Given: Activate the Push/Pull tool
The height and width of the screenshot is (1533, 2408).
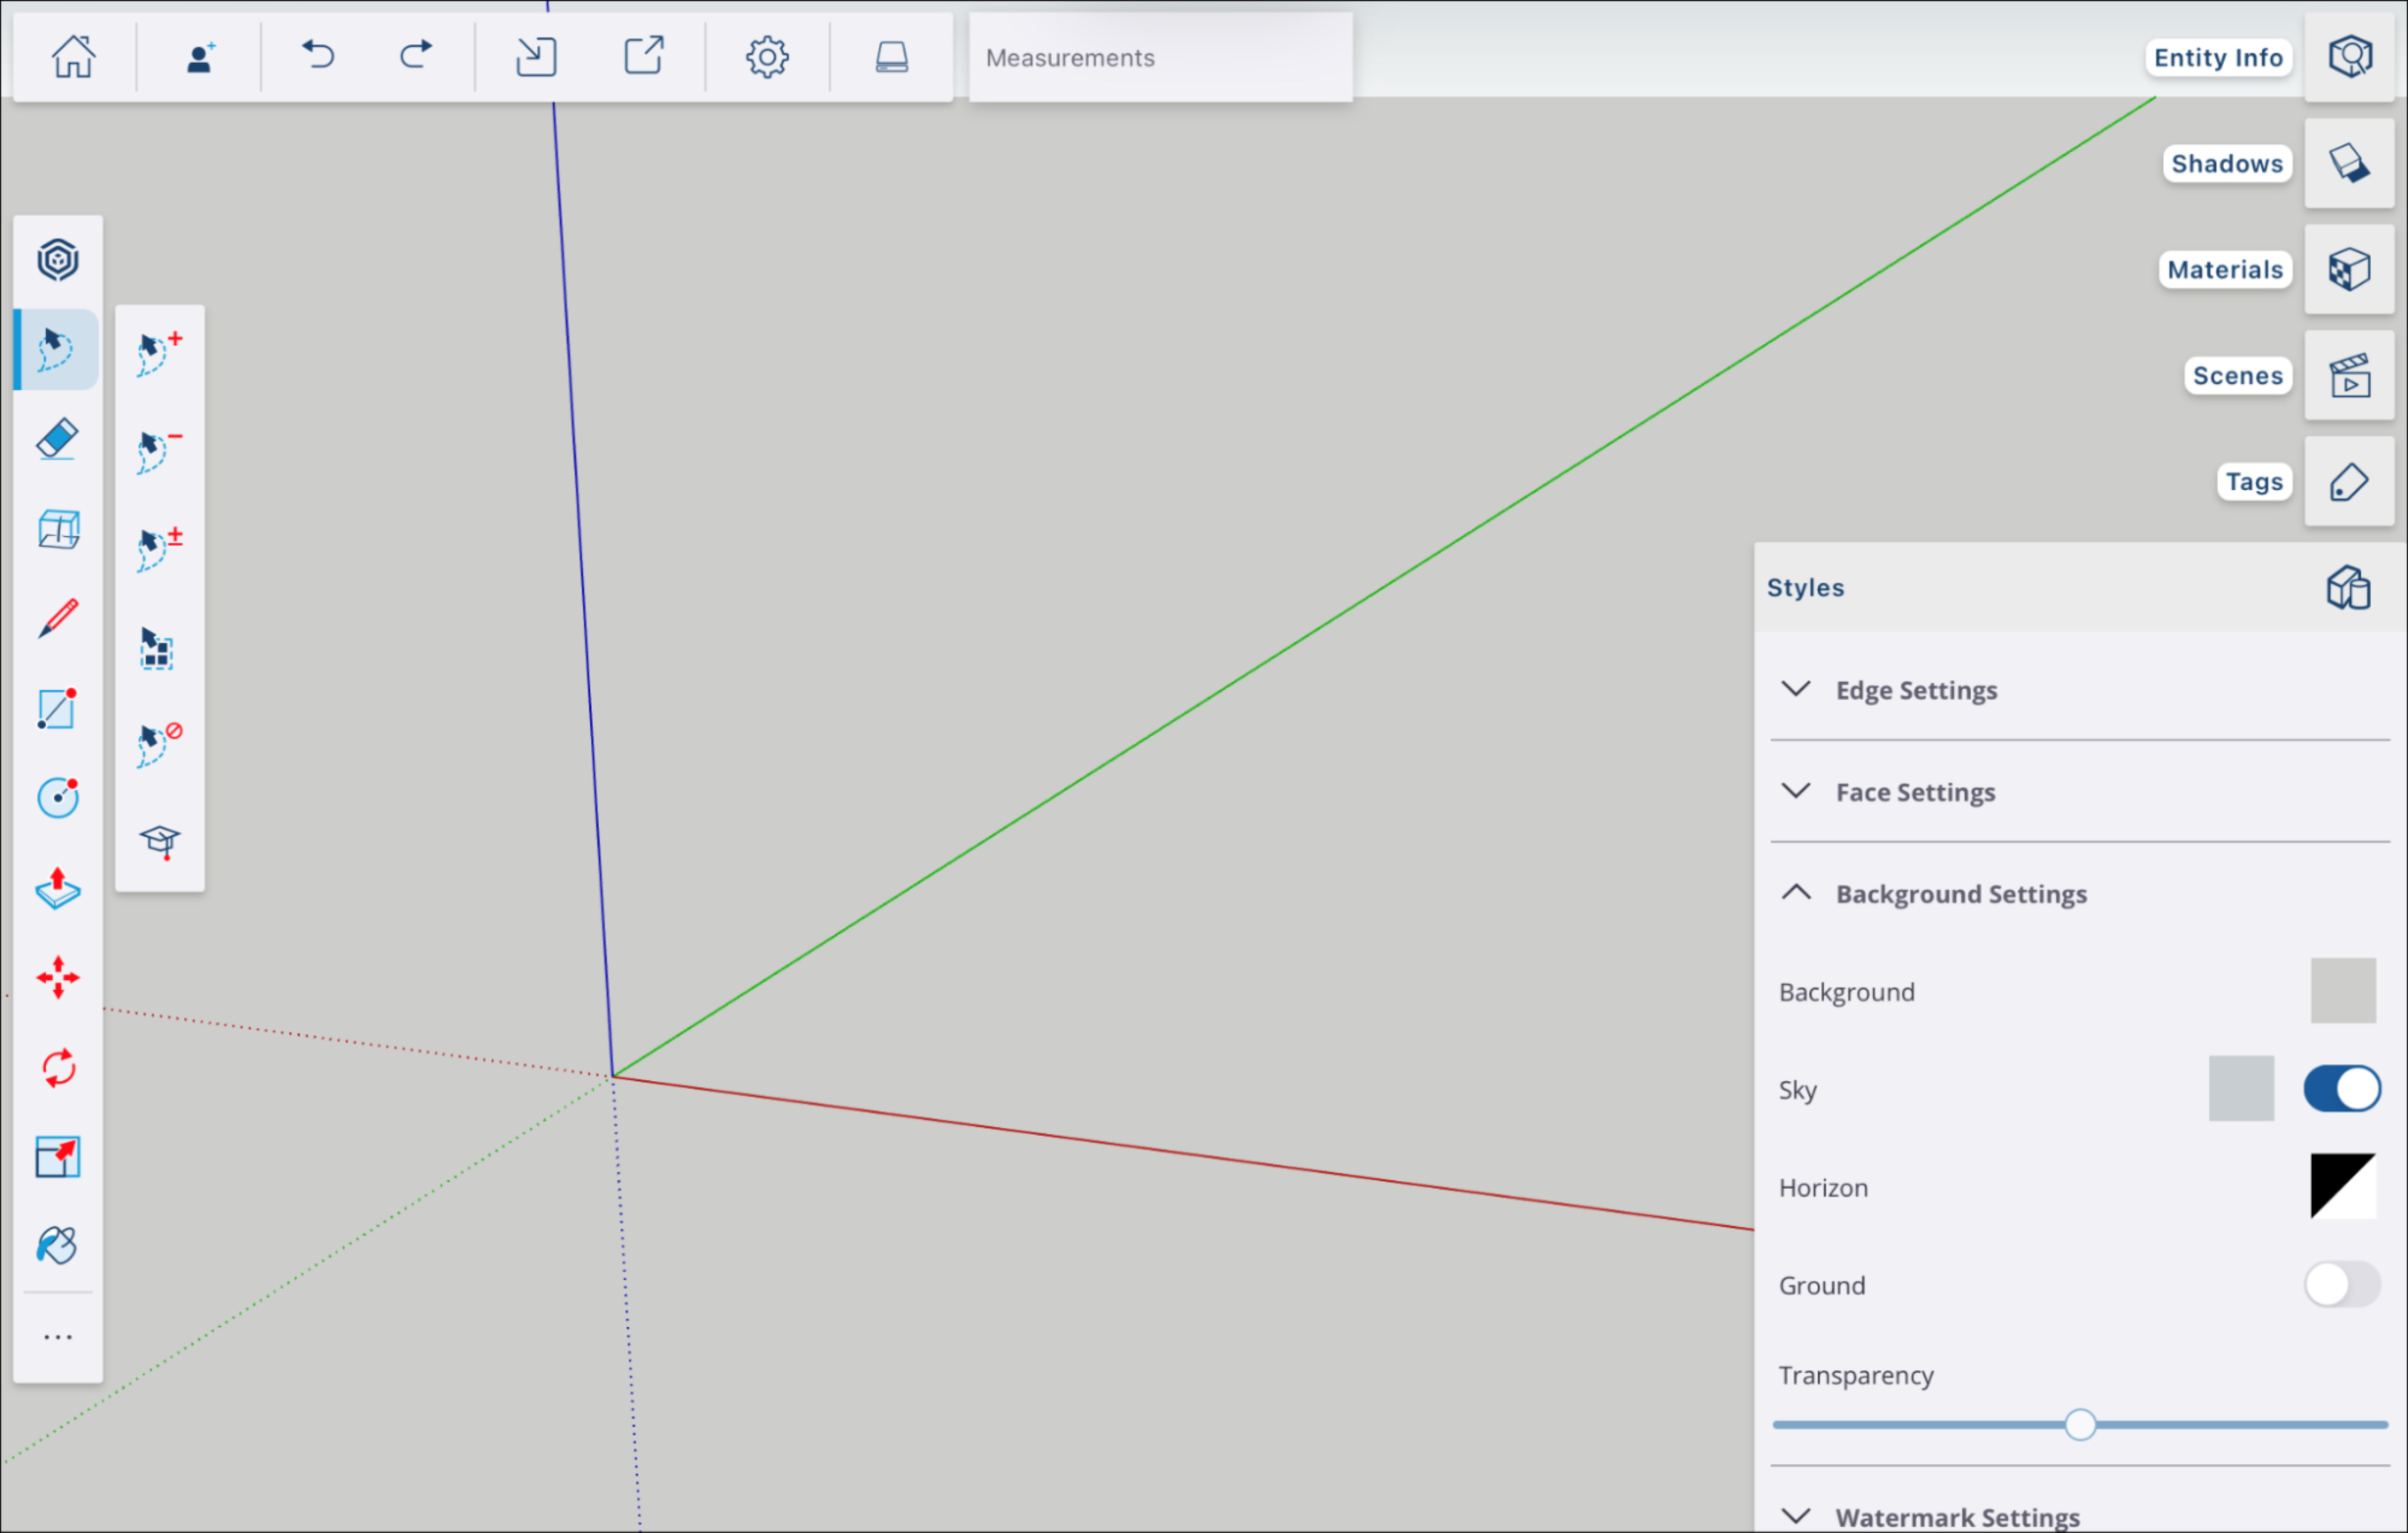Looking at the screenshot, I should tap(57, 888).
